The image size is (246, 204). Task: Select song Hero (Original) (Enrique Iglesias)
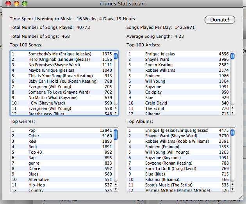coord(62,59)
